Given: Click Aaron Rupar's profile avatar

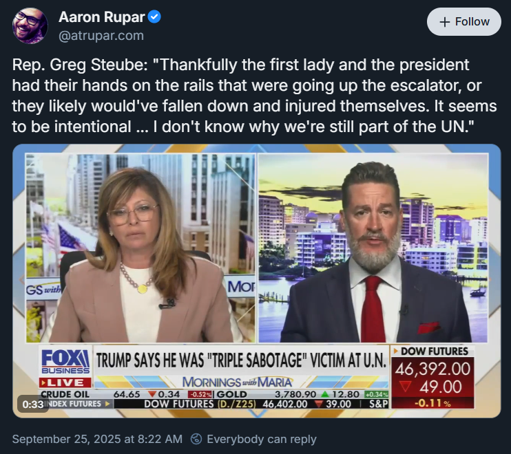Looking at the screenshot, I should (30, 25).
